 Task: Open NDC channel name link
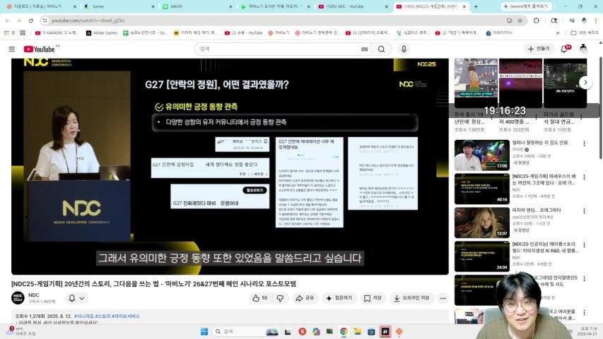click(34, 295)
